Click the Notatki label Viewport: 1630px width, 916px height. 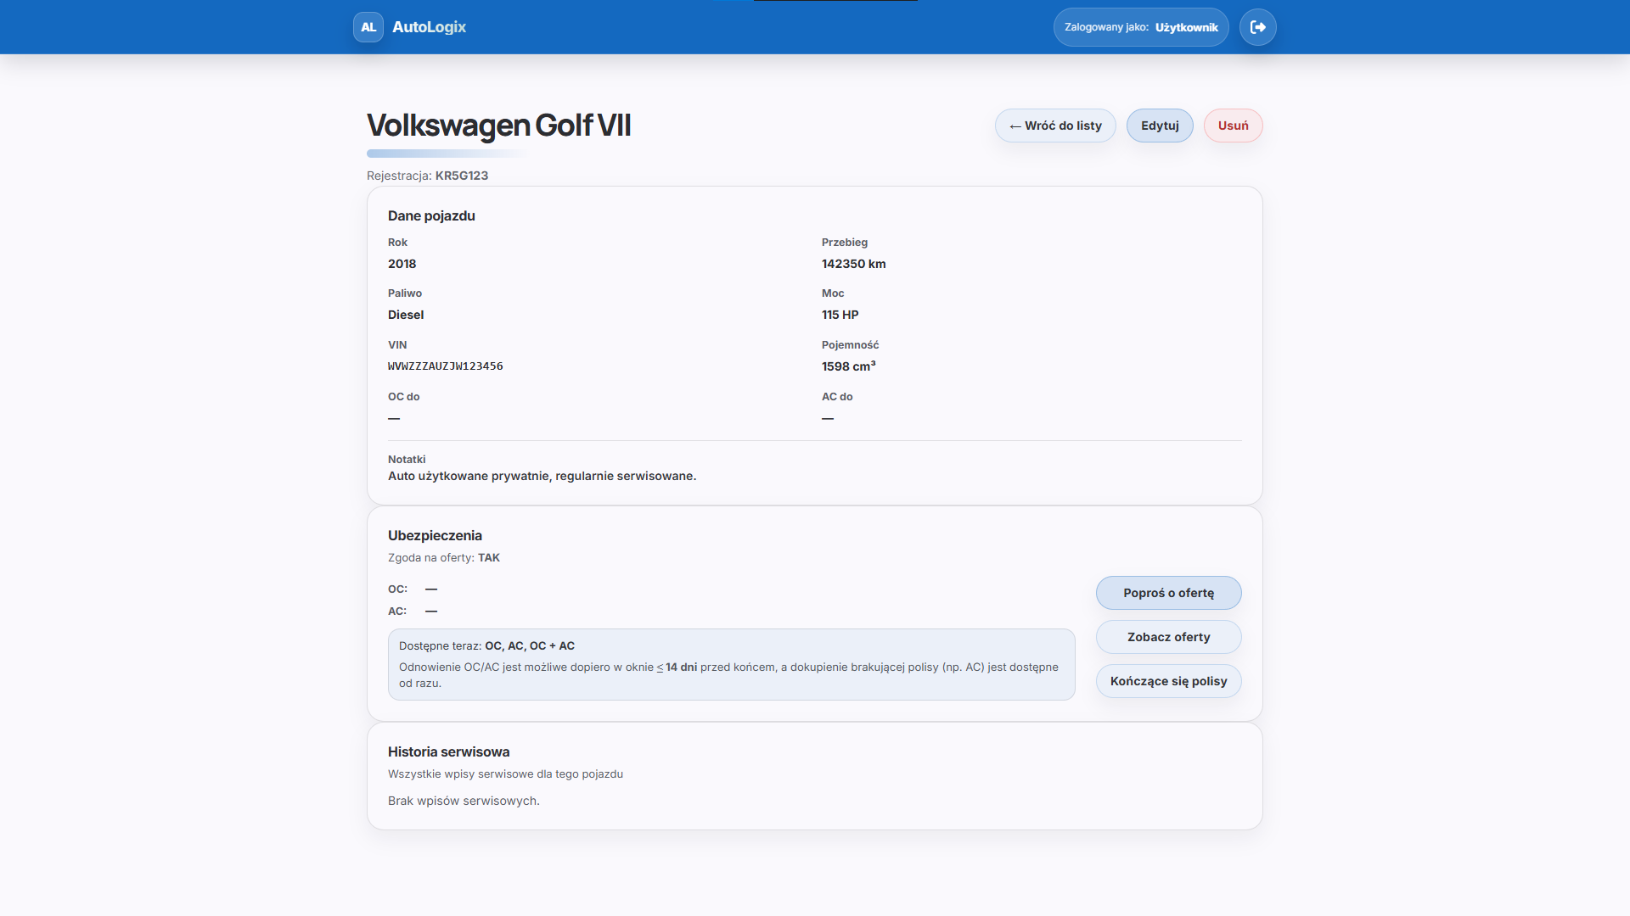tap(407, 459)
